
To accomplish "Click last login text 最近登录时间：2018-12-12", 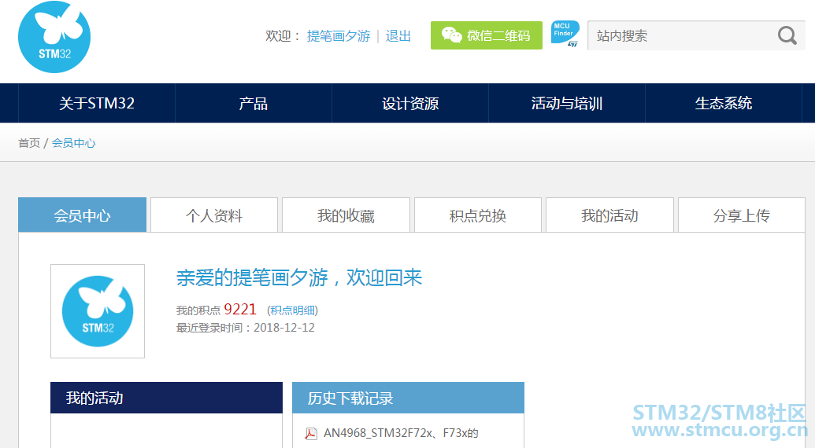I will pyautogui.click(x=246, y=328).
